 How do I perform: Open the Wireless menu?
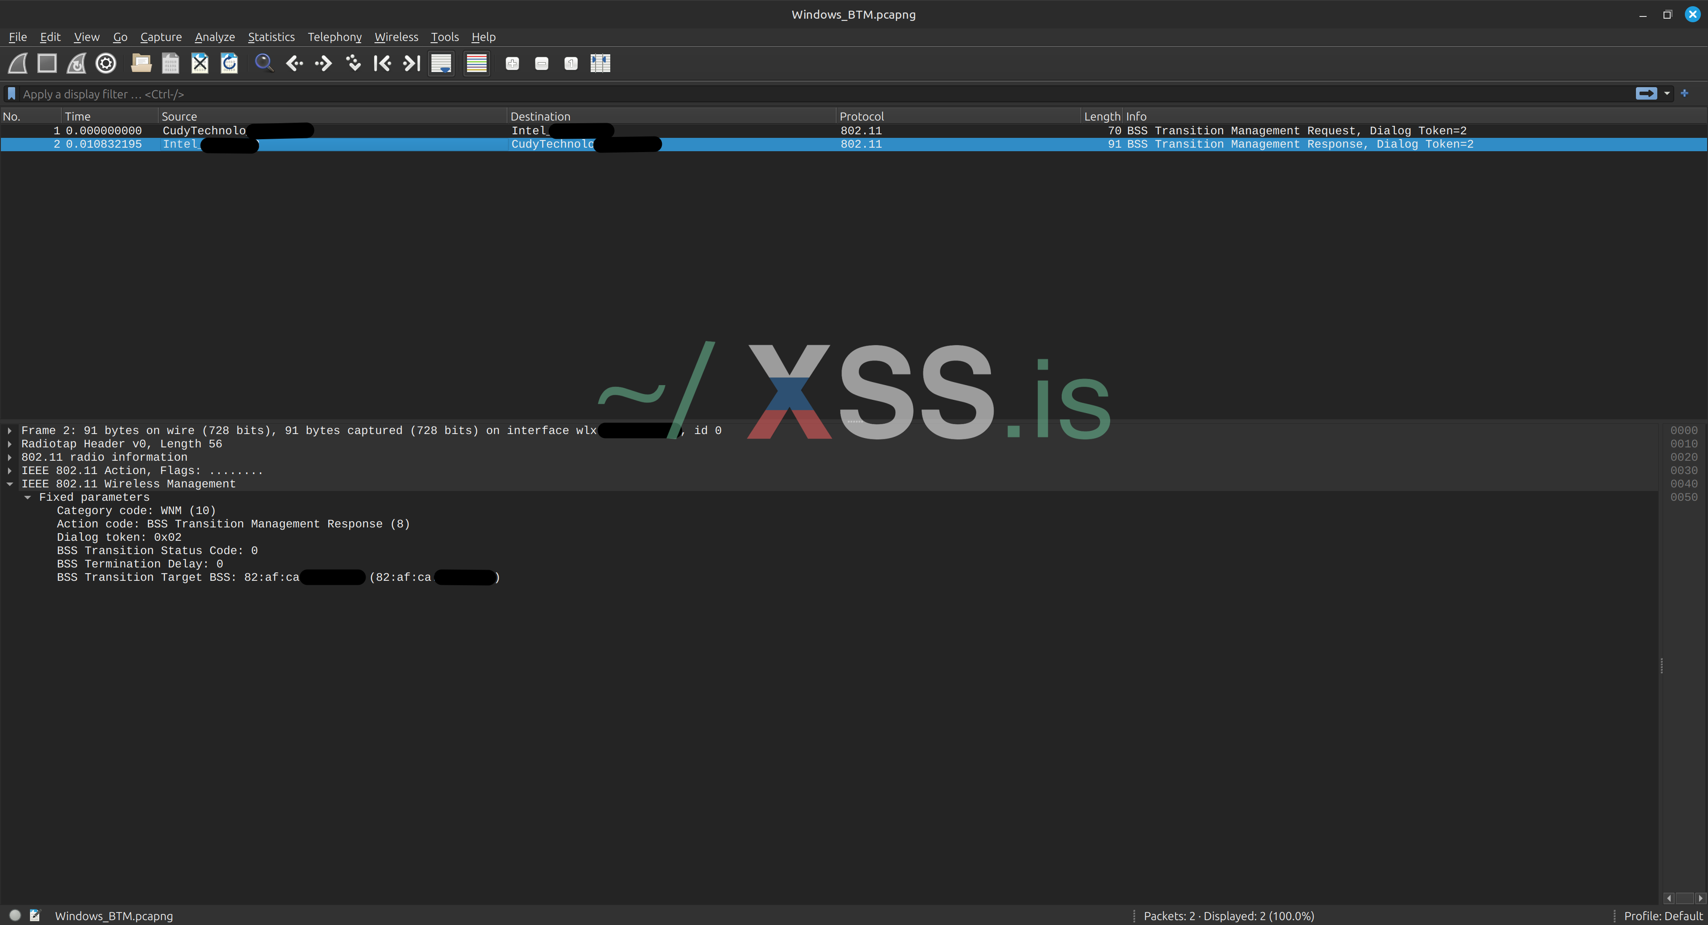point(396,37)
